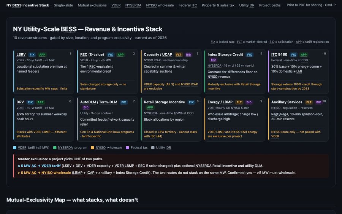Select the Capacity / UCAP card title
Screen dimensions: 342x214
coord(158,54)
